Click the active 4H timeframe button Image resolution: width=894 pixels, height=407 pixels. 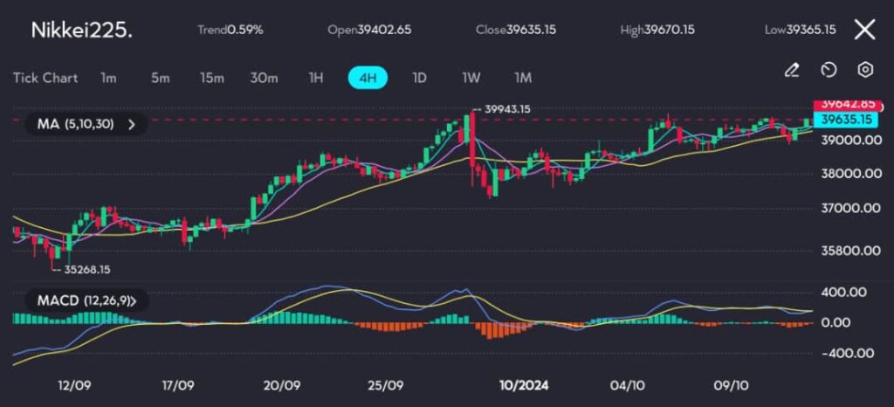point(368,78)
